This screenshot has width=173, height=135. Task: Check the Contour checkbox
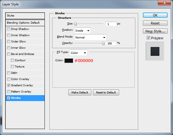click(x=12, y=60)
